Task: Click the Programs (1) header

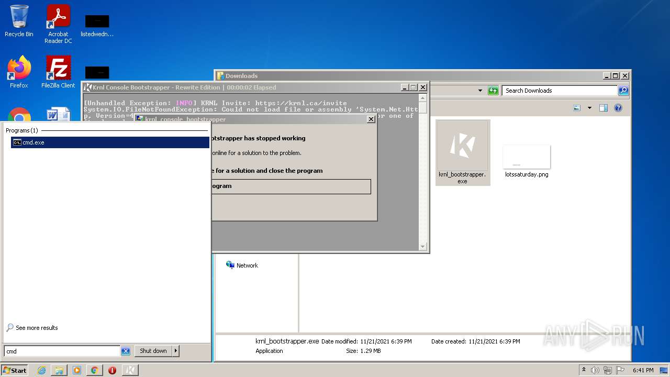Action: tap(22, 130)
